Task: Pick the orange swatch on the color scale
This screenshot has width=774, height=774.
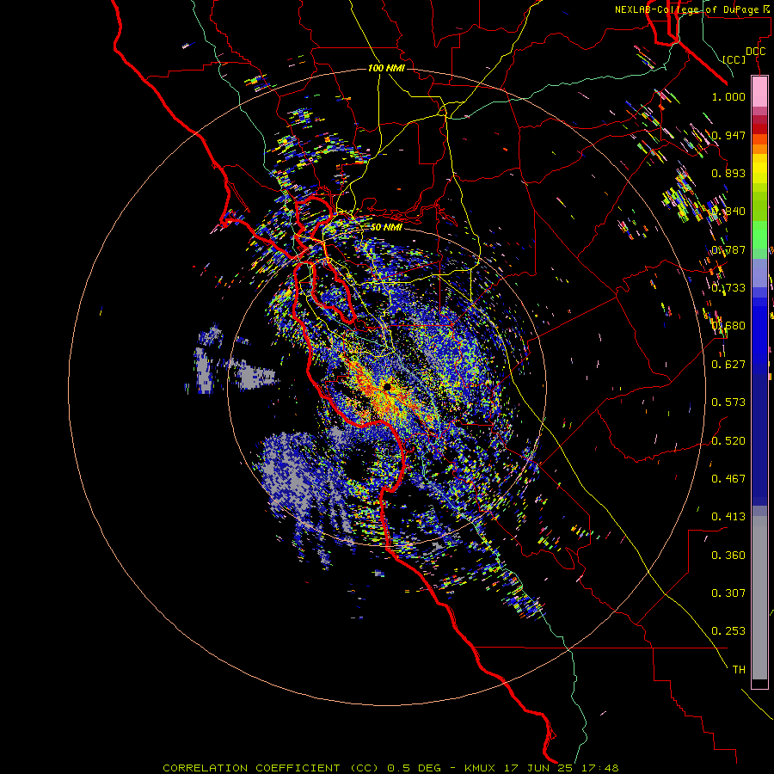Action: click(x=759, y=149)
